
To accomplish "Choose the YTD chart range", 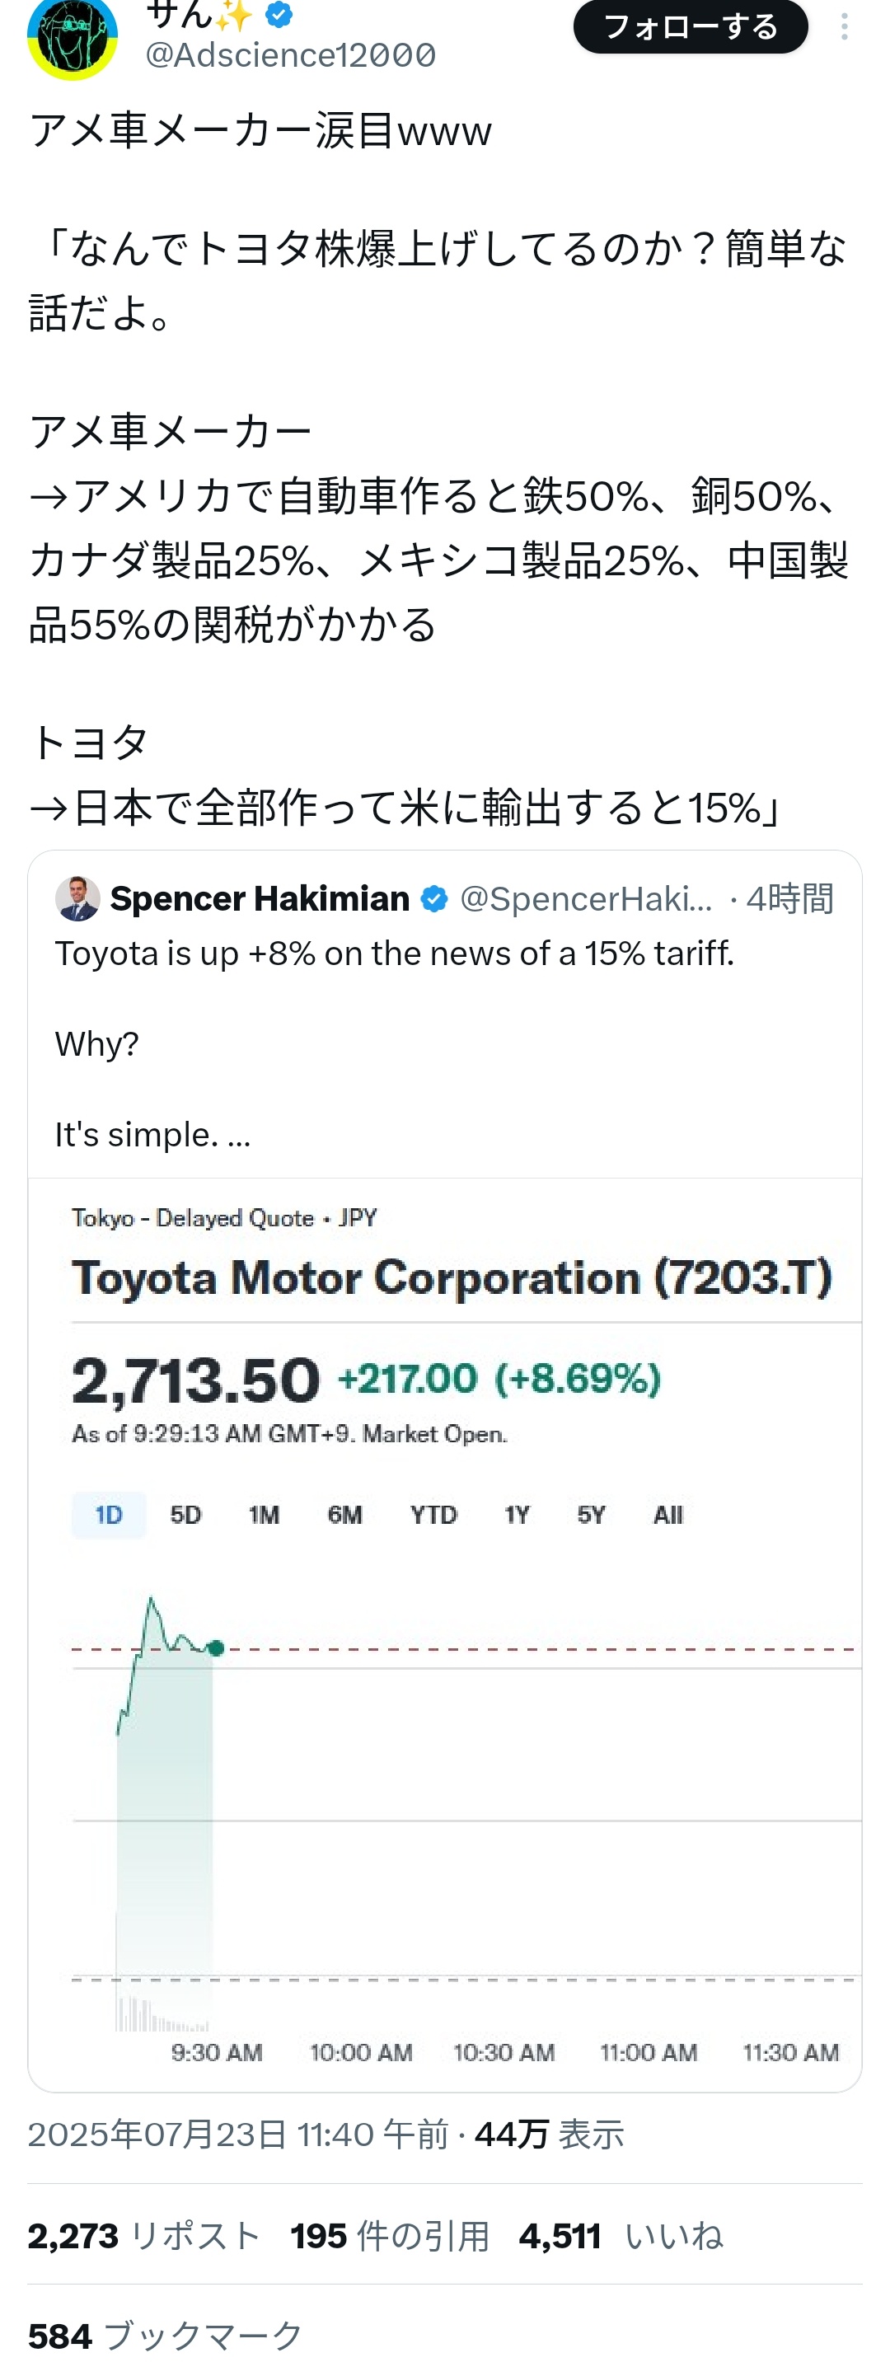I will 433,1515.
